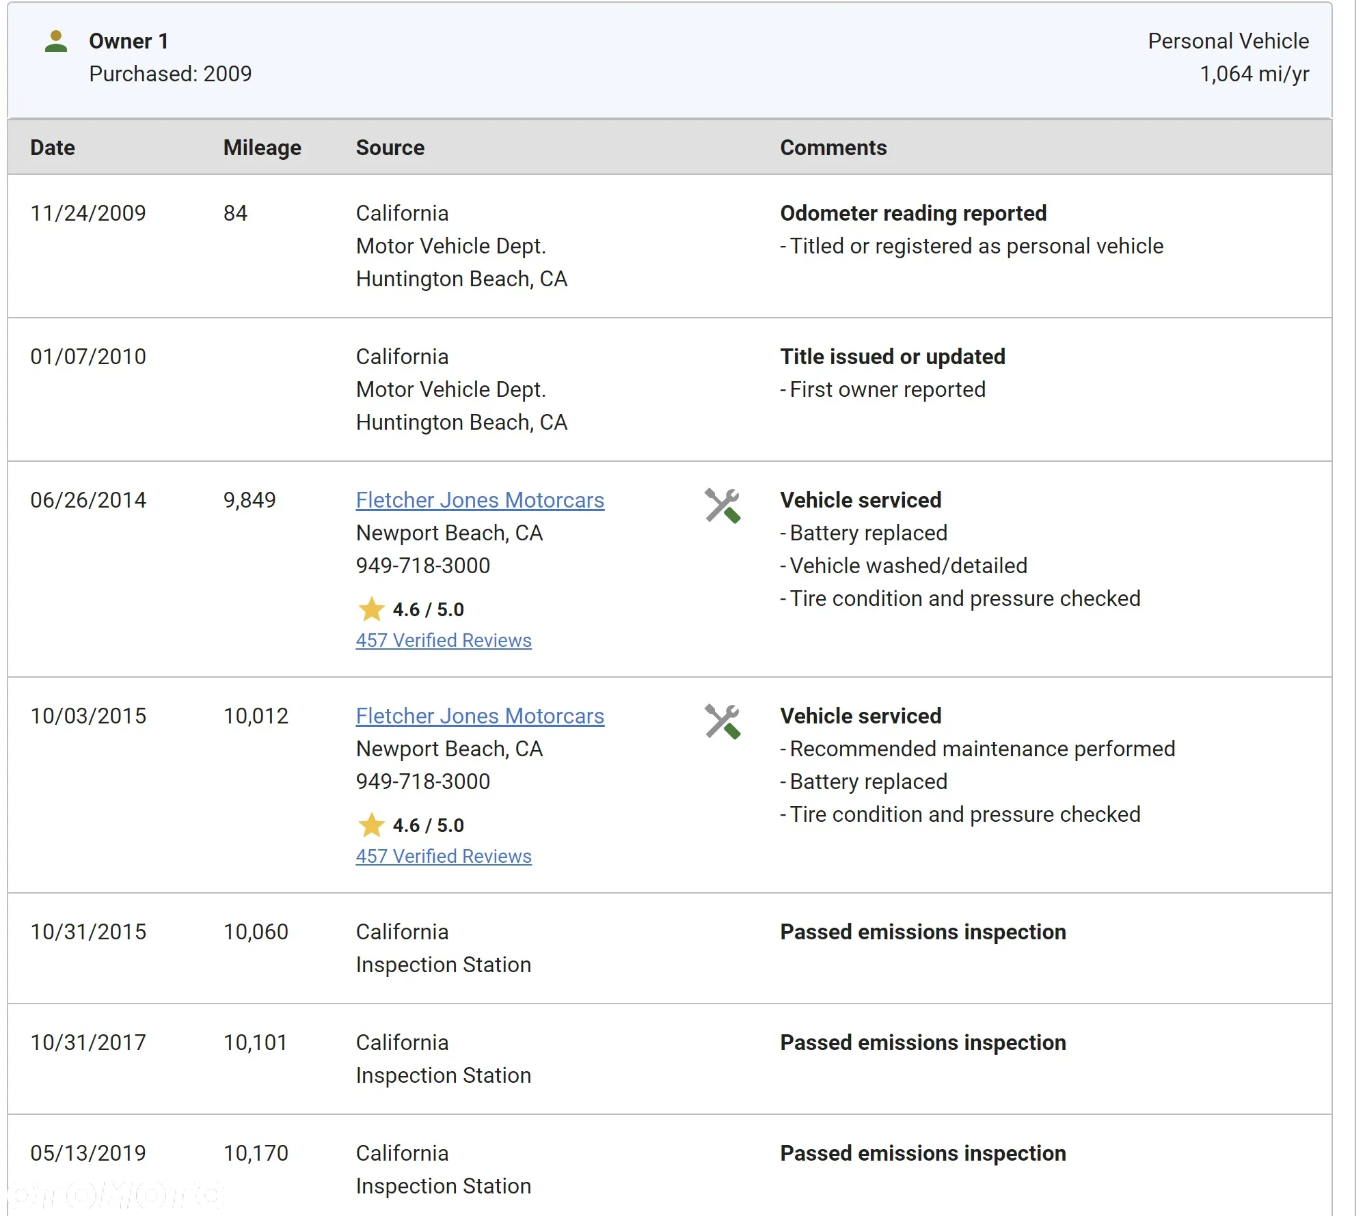Click the Comments column header
The width and height of the screenshot is (1365, 1216).
(x=833, y=148)
